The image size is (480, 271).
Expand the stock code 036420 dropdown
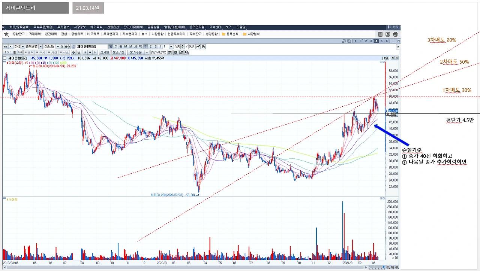[x=58, y=47]
